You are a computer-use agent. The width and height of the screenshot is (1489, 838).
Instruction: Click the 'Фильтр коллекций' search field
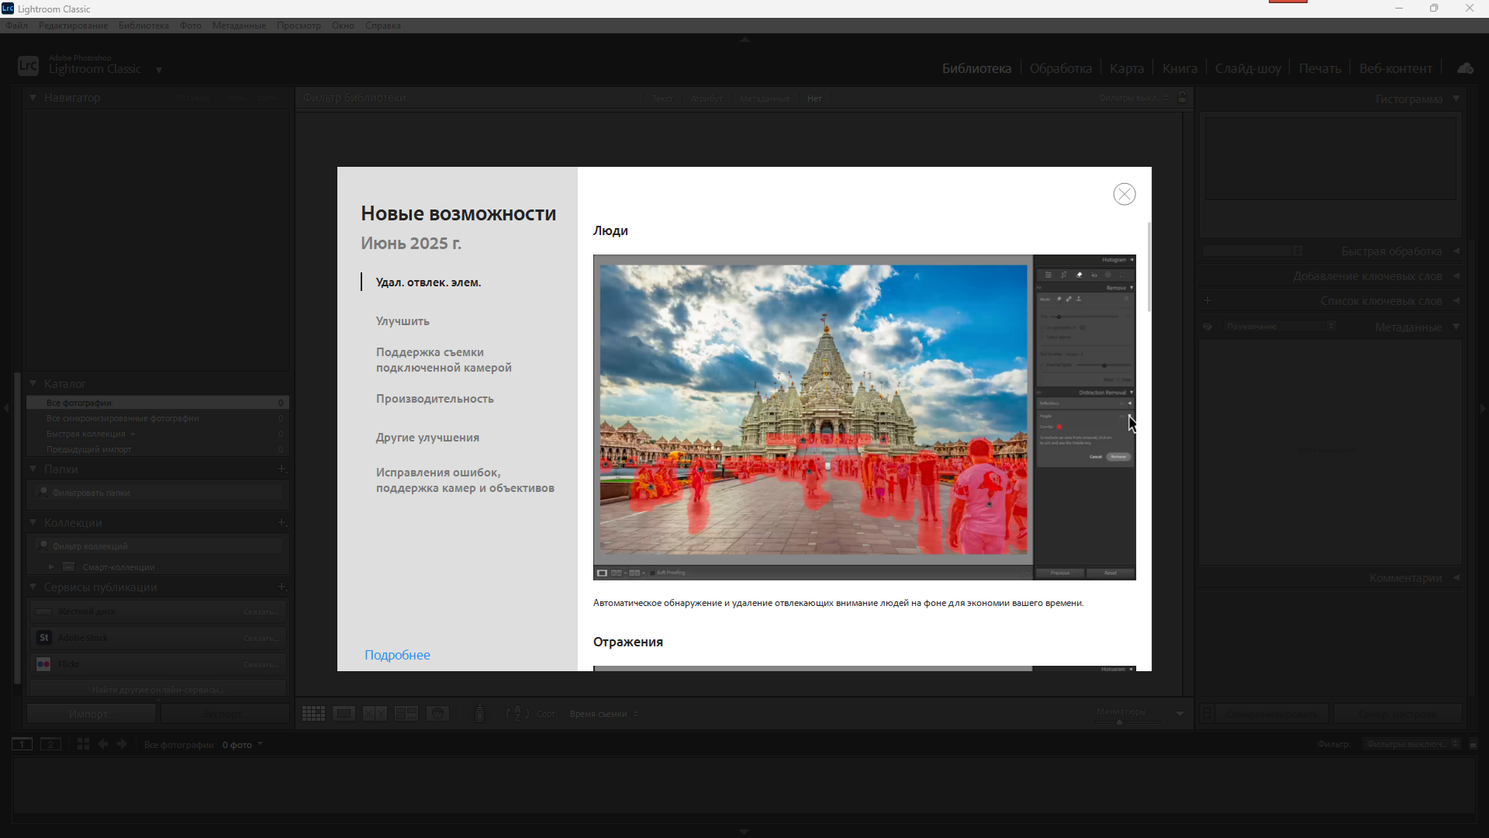160,546
